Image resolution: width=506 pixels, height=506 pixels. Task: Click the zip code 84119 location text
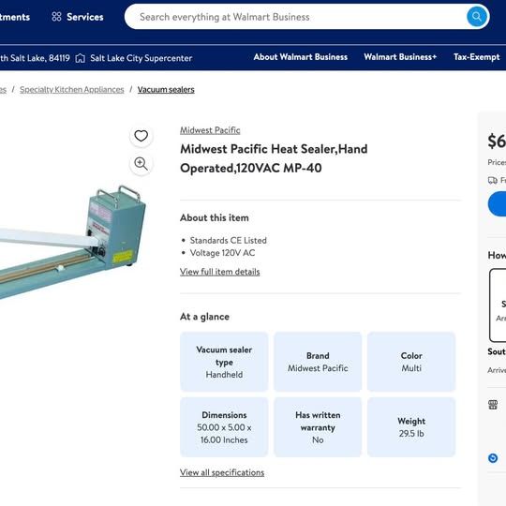pos(35,58)
